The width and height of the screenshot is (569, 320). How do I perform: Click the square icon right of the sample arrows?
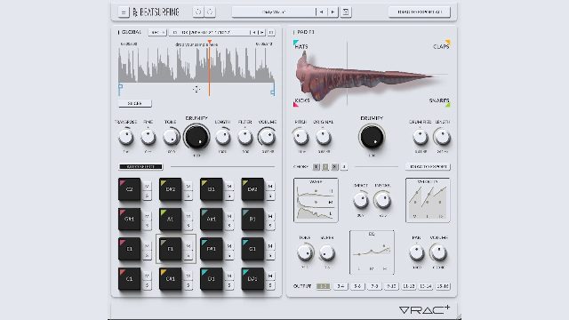click(x=271, y=32)
